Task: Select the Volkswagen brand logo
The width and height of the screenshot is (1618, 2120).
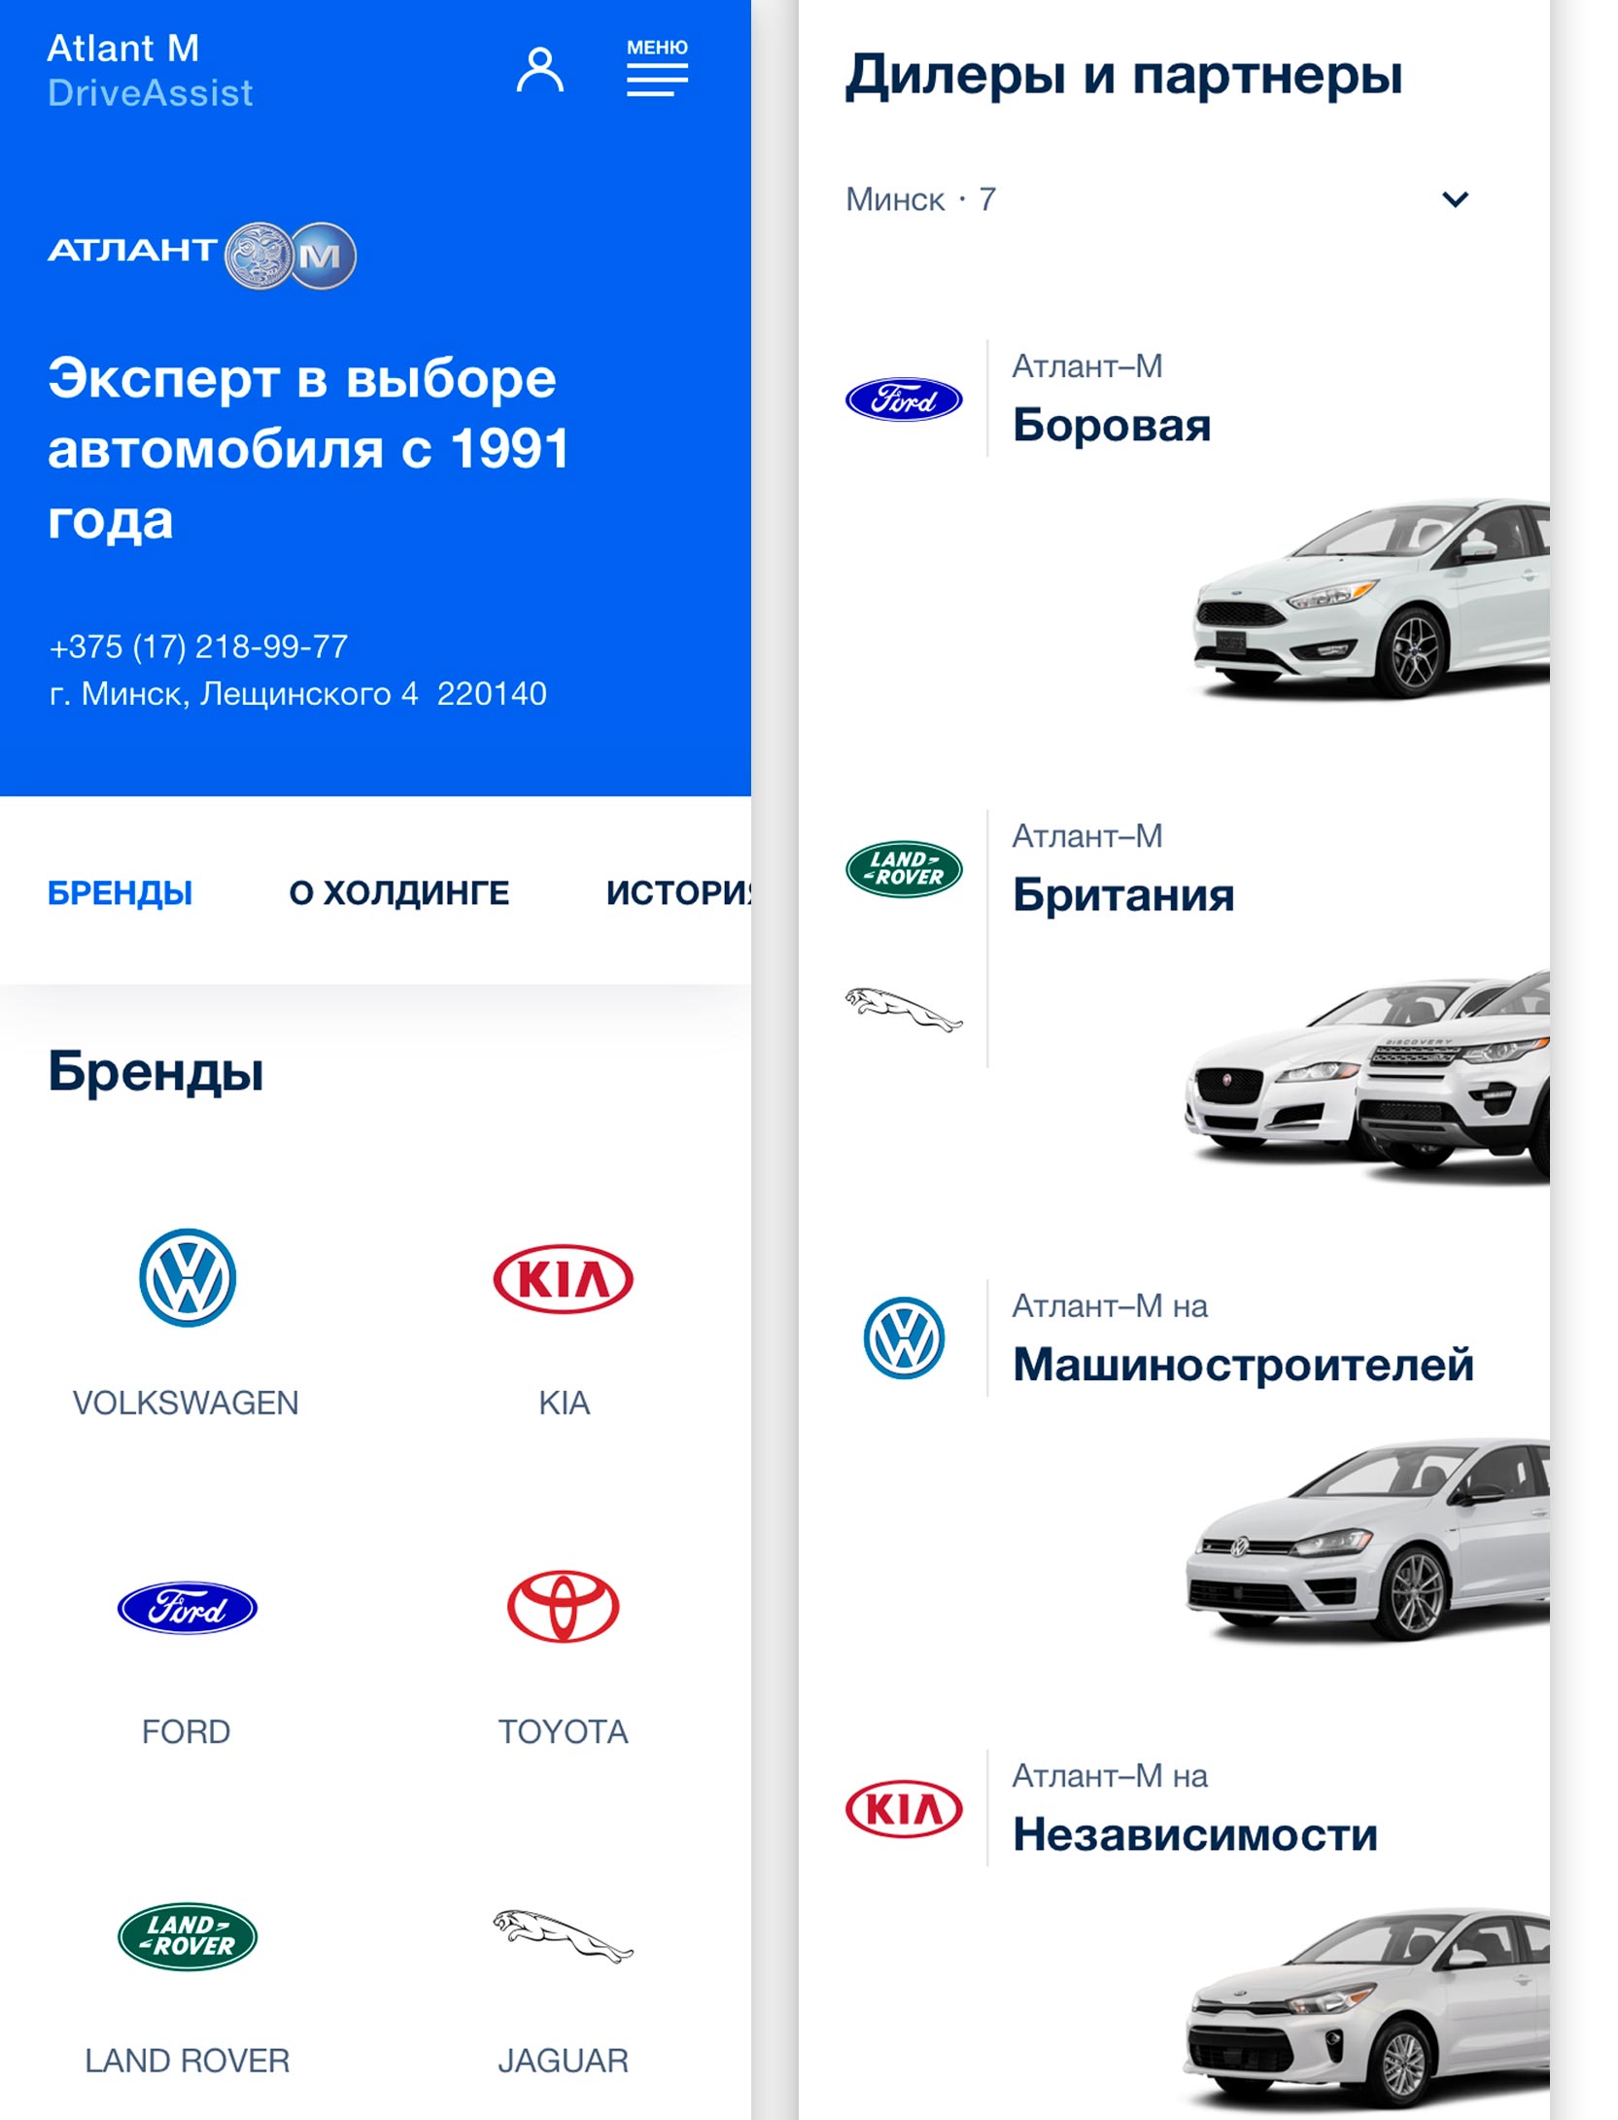Action: tap(187, 1277)
